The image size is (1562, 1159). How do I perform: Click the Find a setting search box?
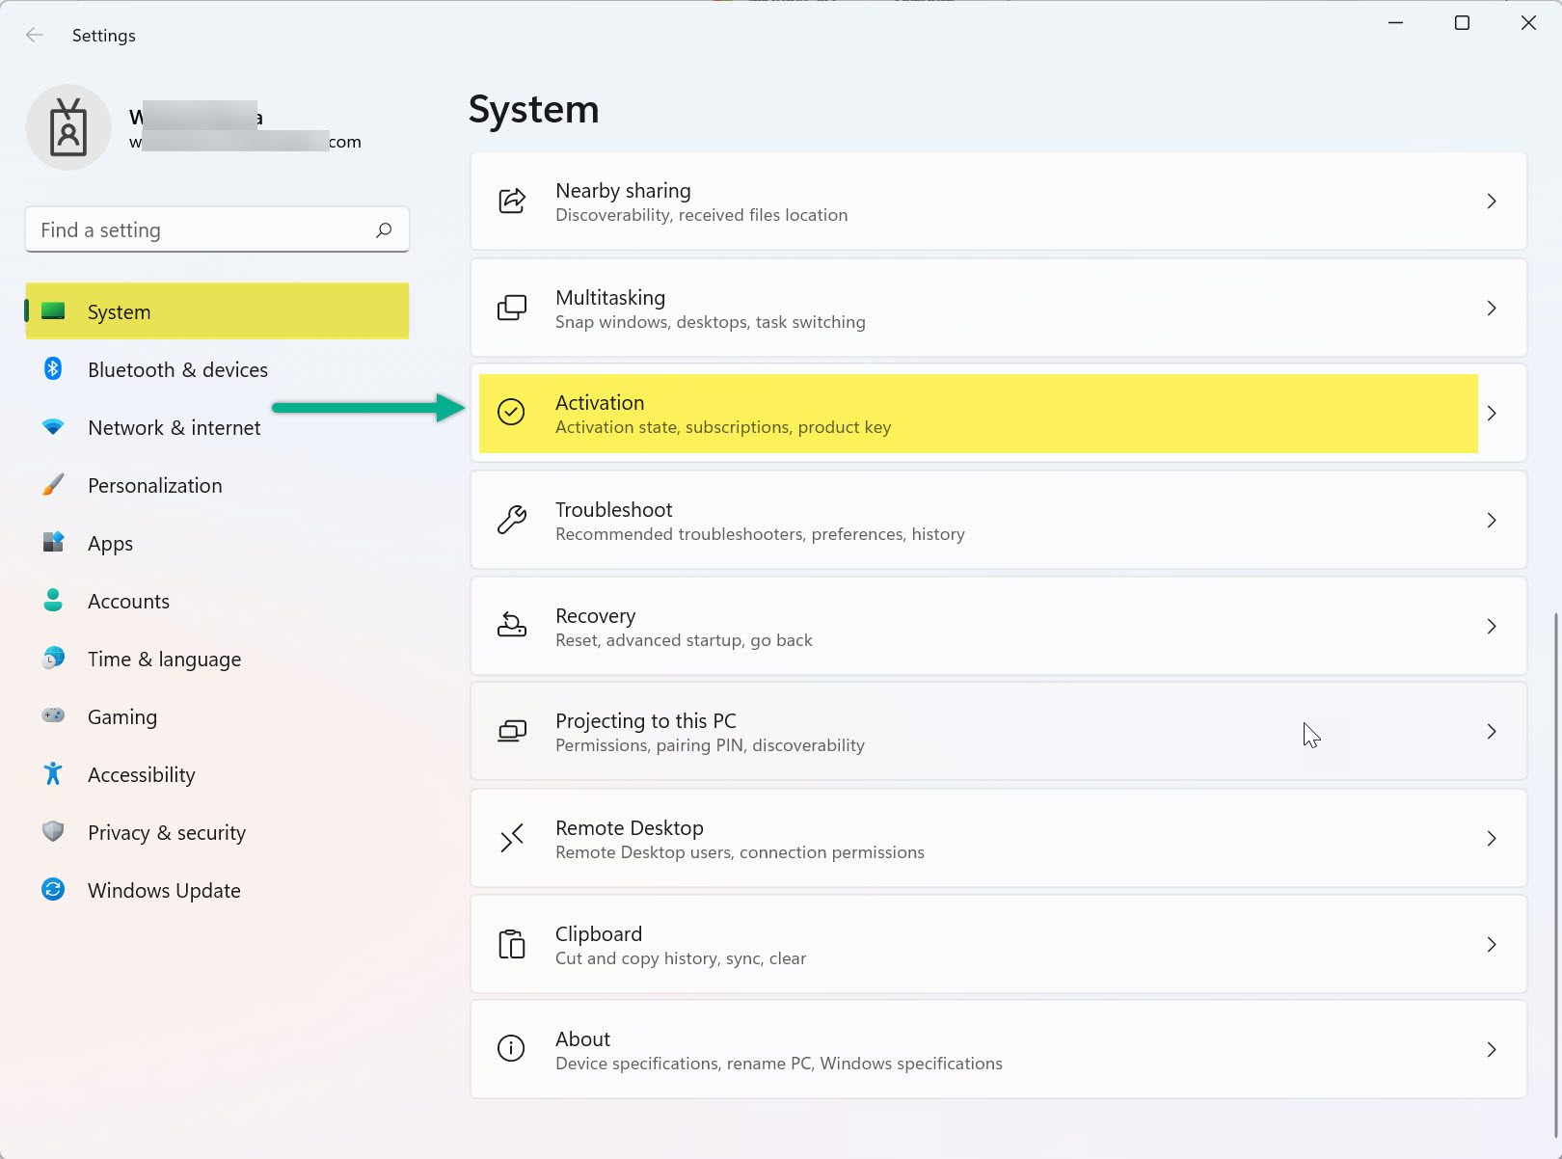[x=217, y=229]
